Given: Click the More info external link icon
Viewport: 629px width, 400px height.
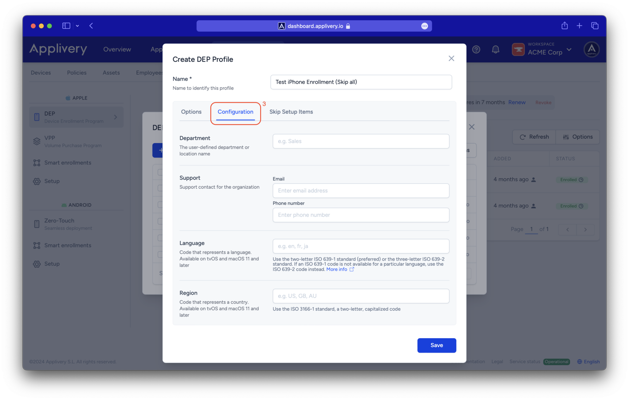Looking at the screenshot, I should point(352,269).
